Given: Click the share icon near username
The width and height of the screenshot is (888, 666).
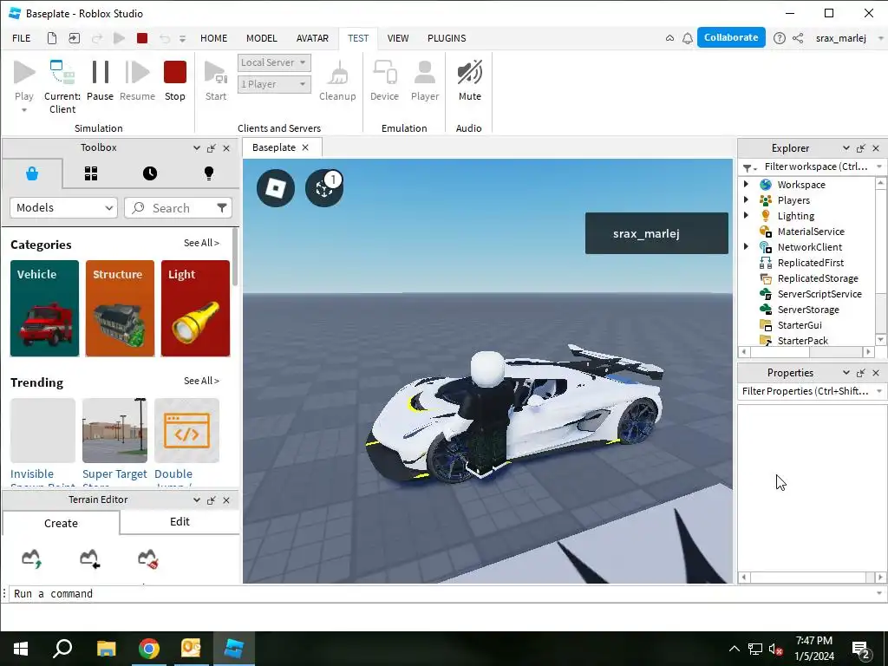Looking at the screenshot, I should click(x=798, y=38).
